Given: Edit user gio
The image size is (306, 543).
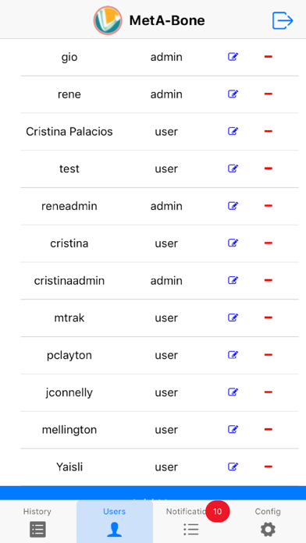Looking at the screenshot, I should [x=233, y=56].
